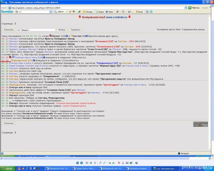
Task: Click Интернет zone in status bar
Action: click(x=184, y=154)
